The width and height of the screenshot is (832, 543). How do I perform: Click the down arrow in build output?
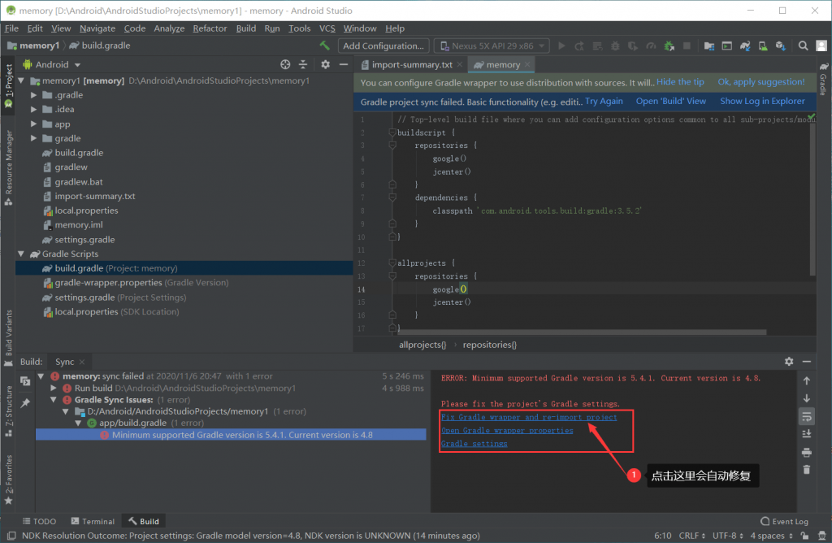[807, 398]
